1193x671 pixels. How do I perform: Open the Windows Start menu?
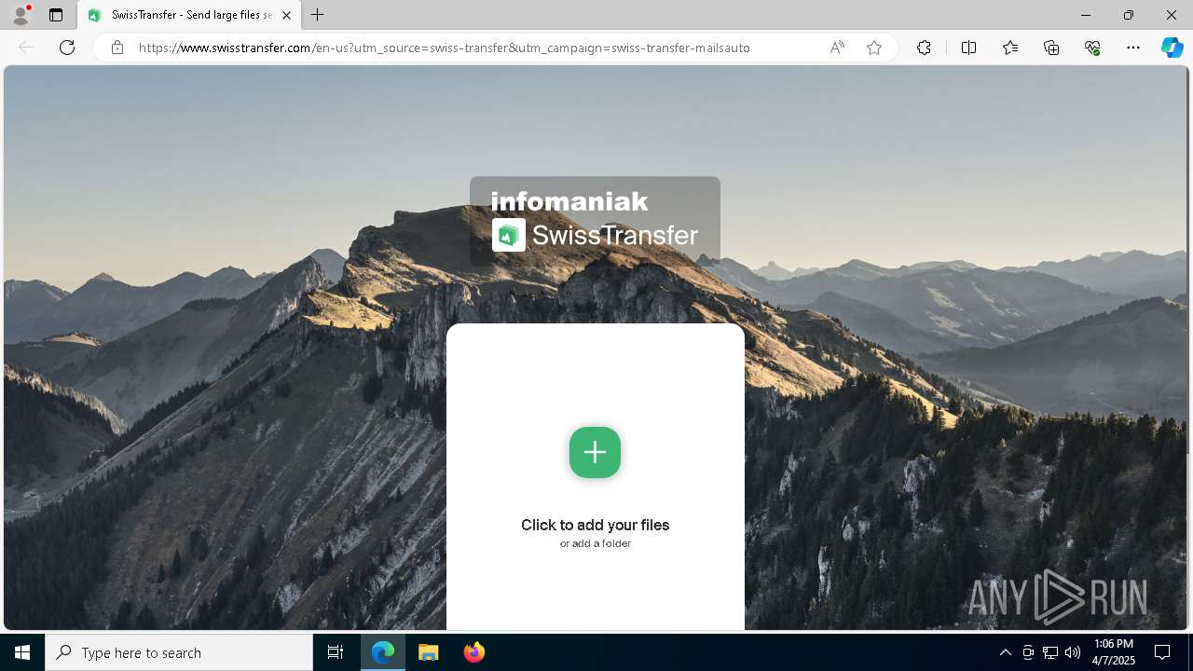click(x=22, y=652)
